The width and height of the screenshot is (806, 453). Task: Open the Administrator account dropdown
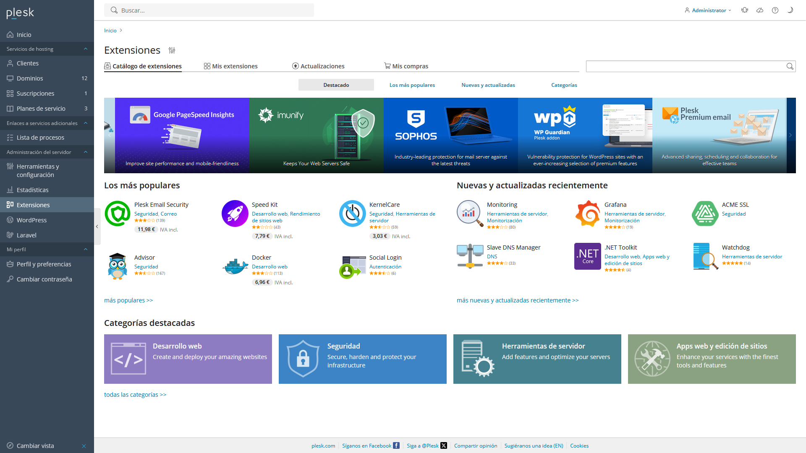708,10
